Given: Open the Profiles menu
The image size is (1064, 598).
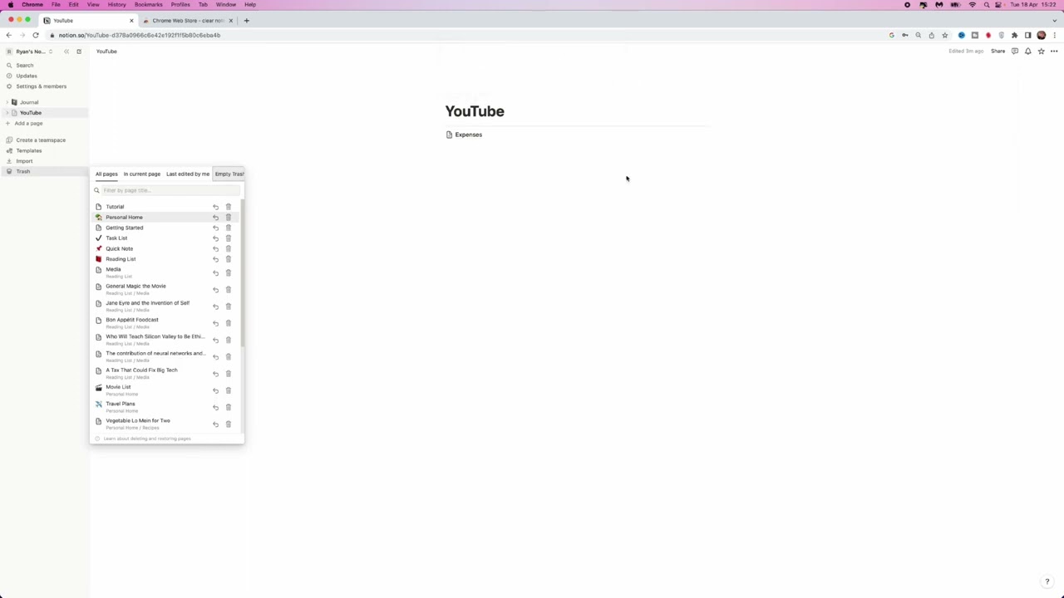Looking at the screenshot, I should coord(180,4).
